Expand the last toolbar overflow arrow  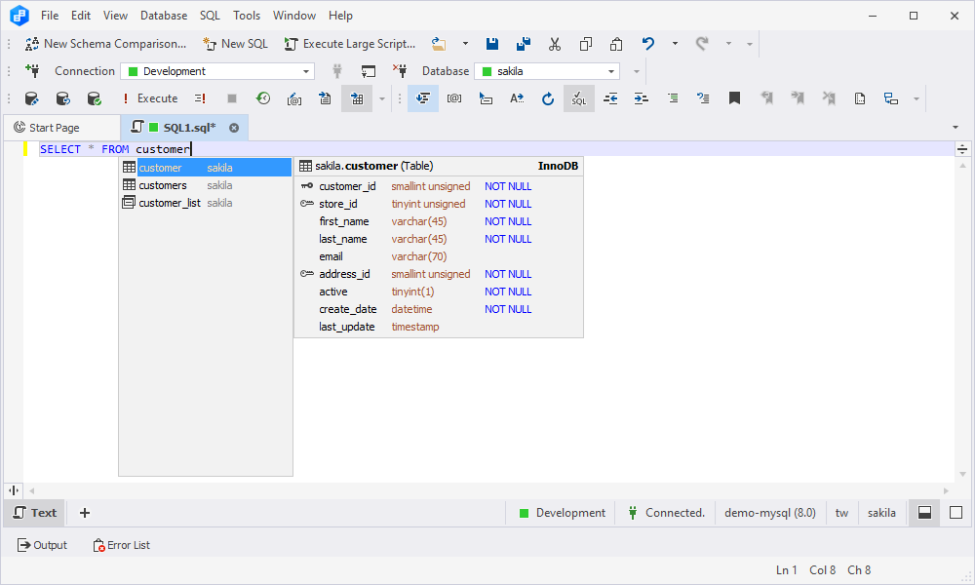coord(916,98)
